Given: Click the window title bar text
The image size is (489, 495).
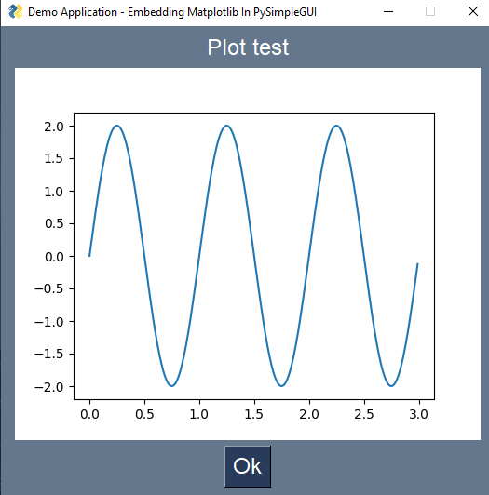Looking at the screenshot, I should click(x=172, y=12).
